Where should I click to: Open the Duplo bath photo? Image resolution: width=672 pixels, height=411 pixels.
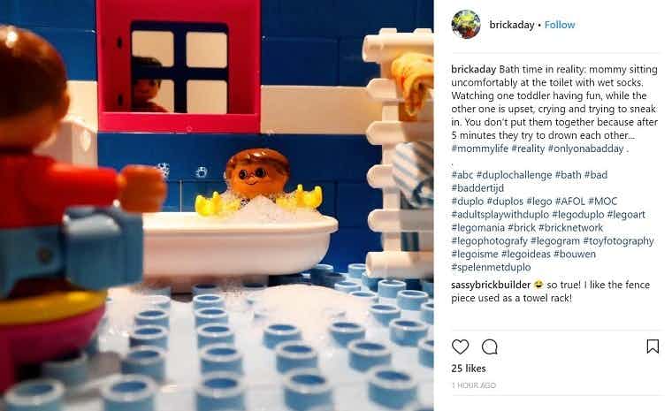click(217, 206)
